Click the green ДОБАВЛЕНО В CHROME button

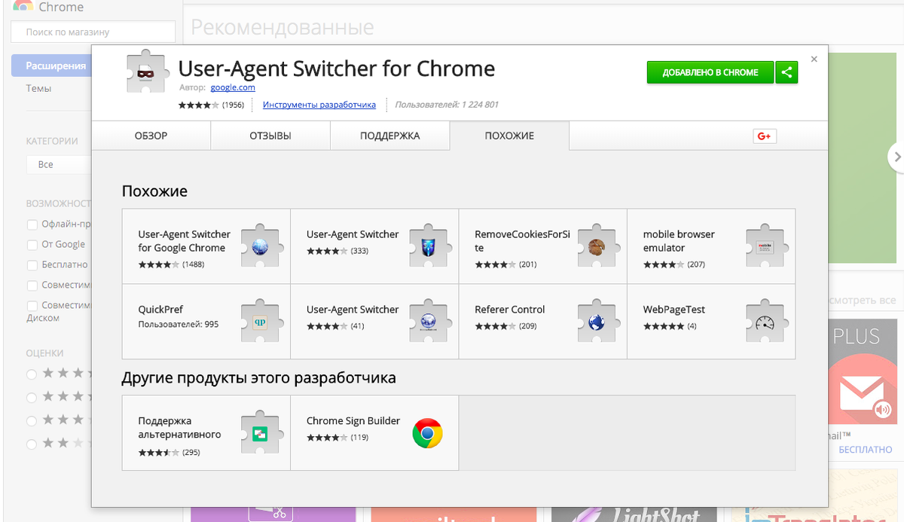[710, 72]
